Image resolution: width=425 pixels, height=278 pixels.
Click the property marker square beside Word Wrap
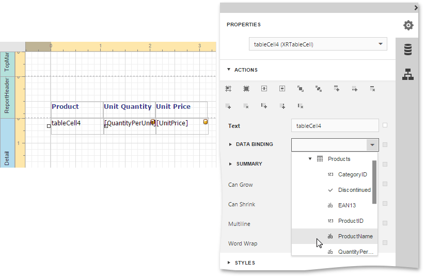click(385, 243)
